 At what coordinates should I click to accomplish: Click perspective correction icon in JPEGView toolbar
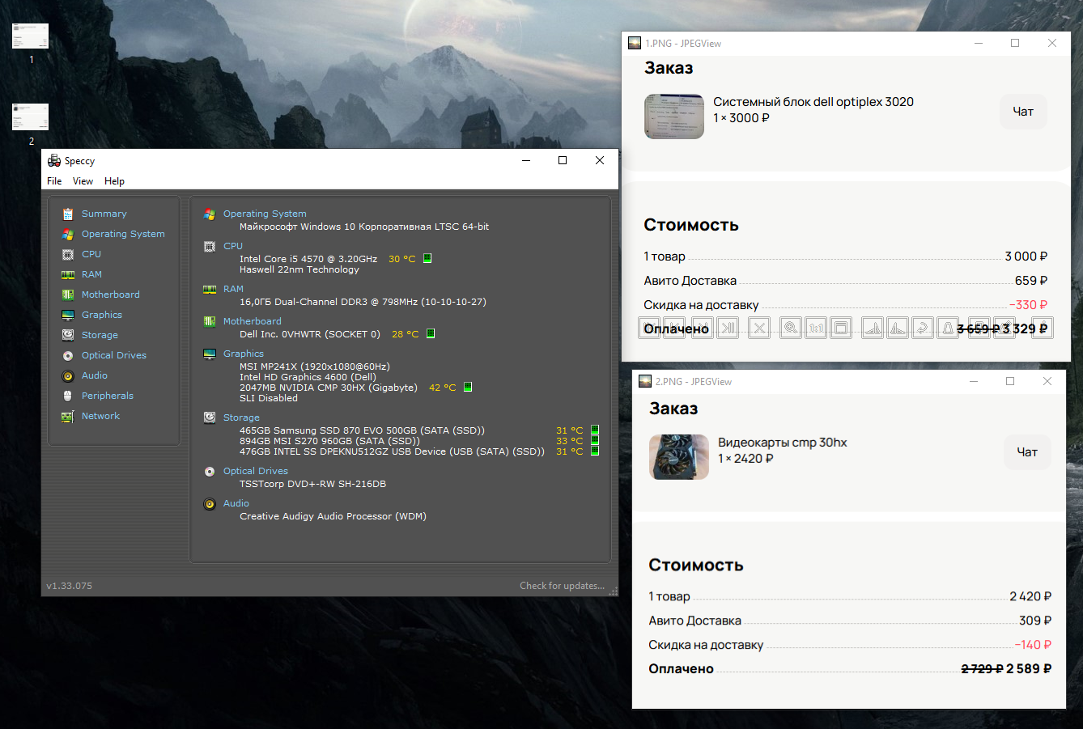point(948,328)
